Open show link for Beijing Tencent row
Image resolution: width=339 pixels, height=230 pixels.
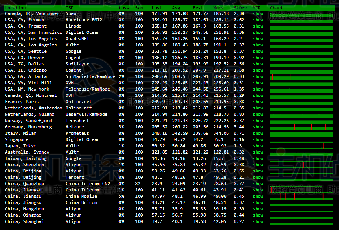click(258, 177)
